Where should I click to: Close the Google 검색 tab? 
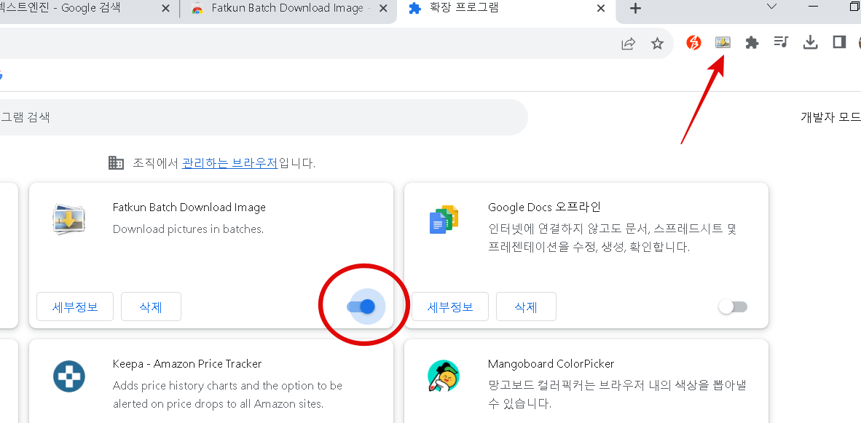pyautogui.click(x=166, y=9)
